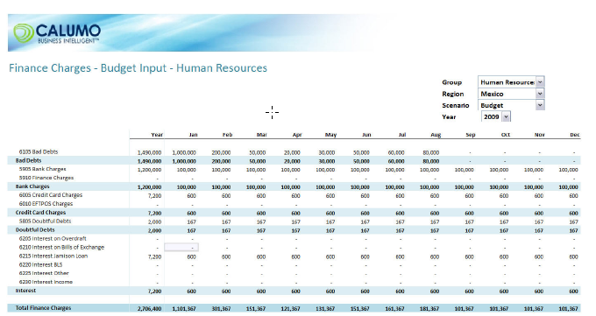This screenshot has height=316, width=596.
Task: Open the Scenario dropdown arrow
Action: (540, 105)
